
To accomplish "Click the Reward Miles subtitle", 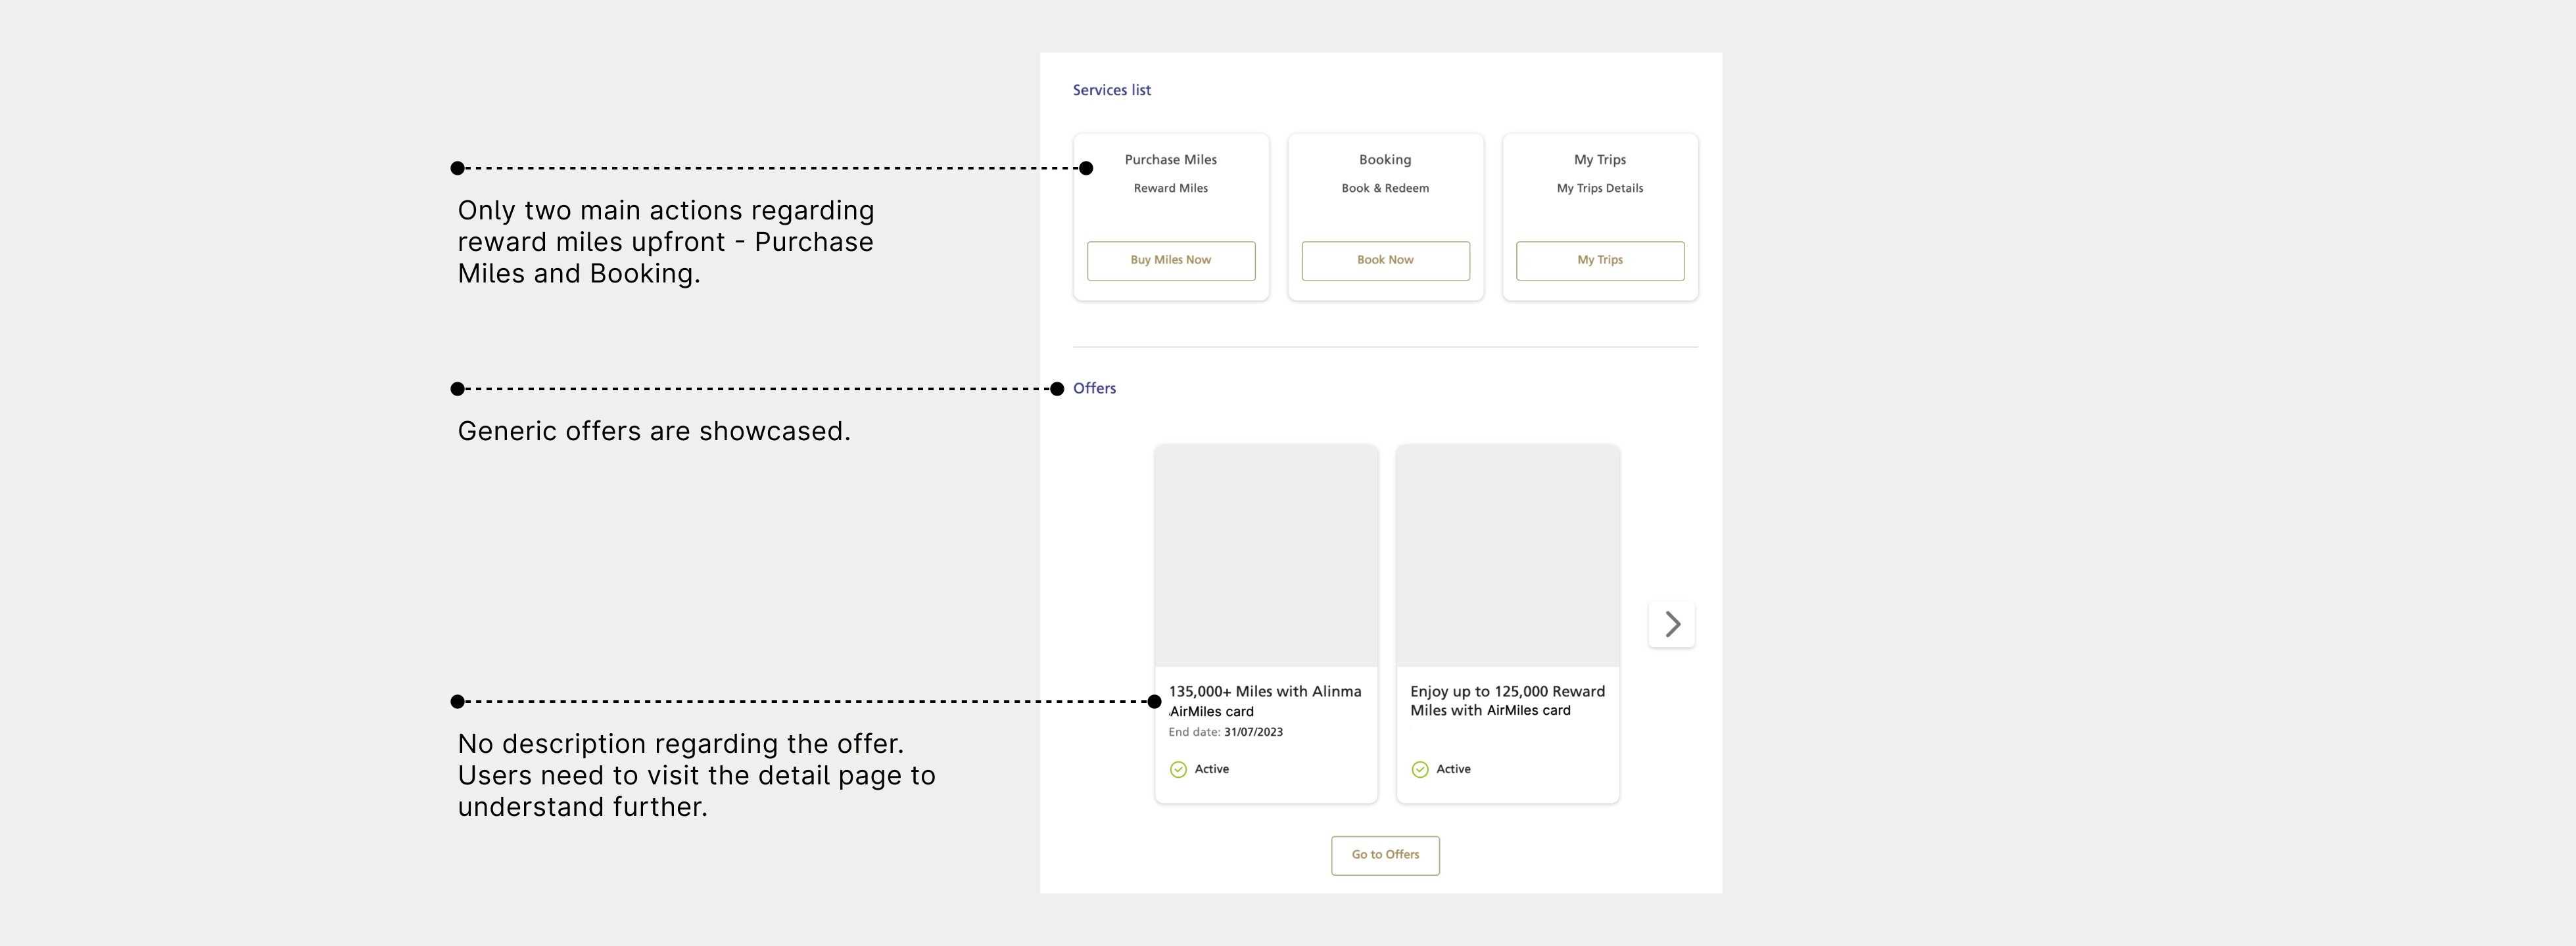I will coord(1171,189).
